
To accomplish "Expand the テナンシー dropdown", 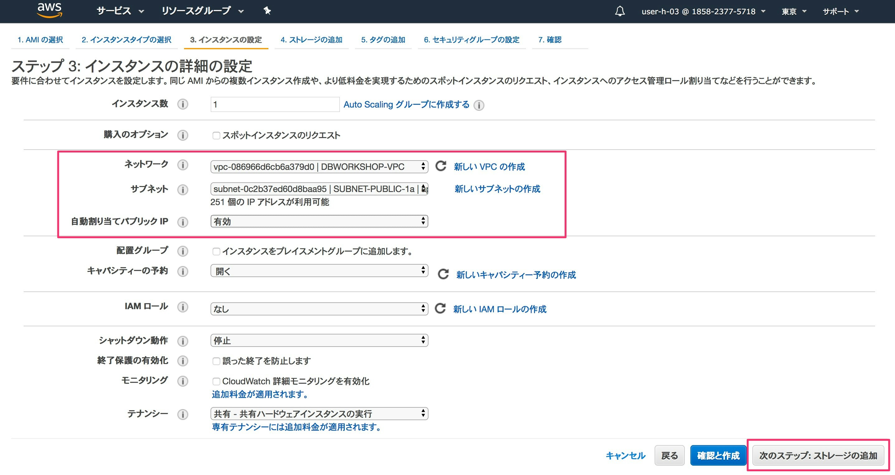I will tap(319, 414).
